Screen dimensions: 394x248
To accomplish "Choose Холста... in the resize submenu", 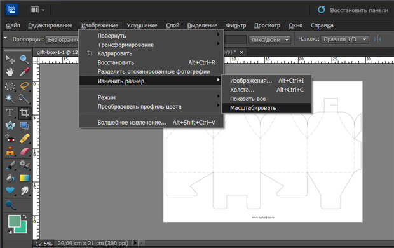I will pyautogui.click(x=267, y=90).
